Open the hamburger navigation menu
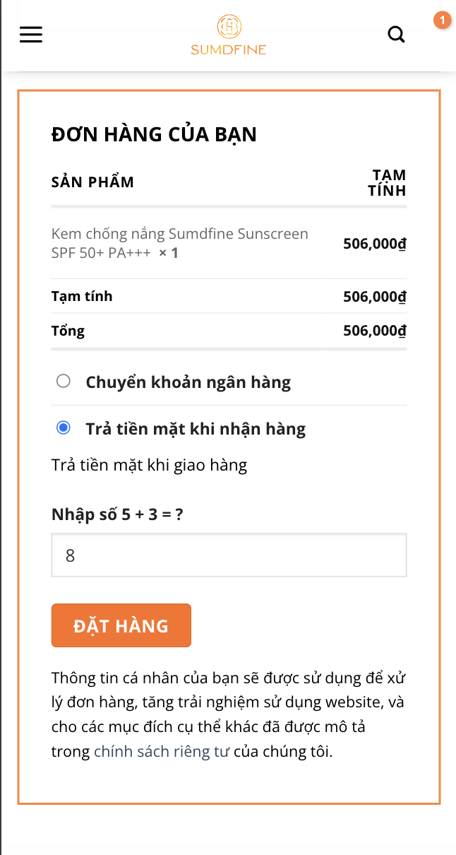Viewport: 456px width, 855px height. point(30,34)
